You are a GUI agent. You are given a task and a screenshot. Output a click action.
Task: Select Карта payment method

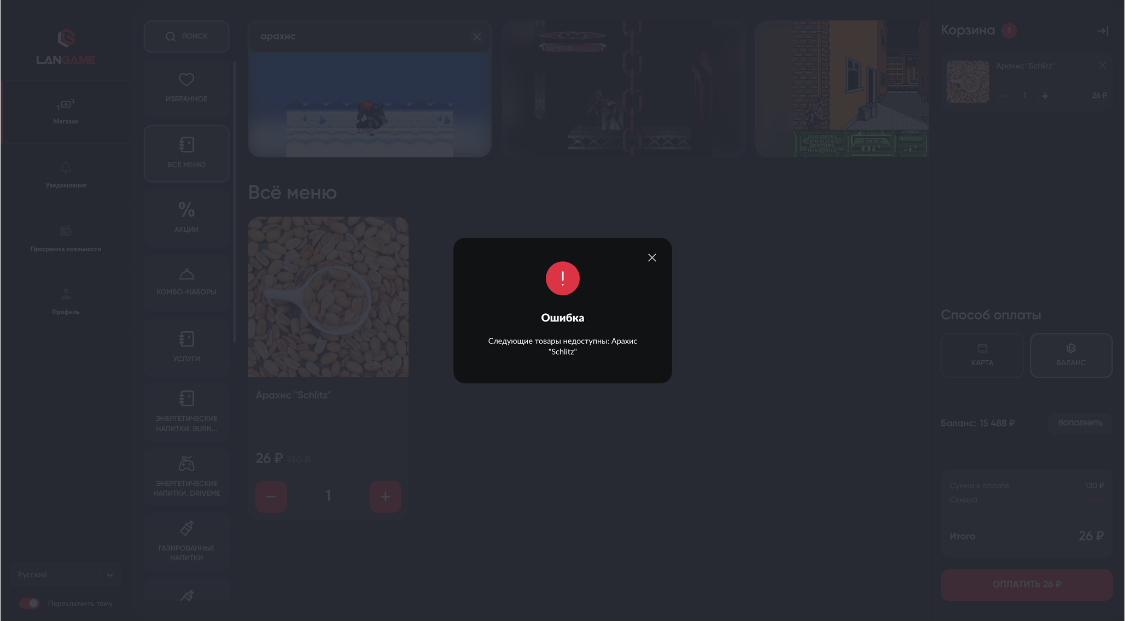click(x=982, y=355)
